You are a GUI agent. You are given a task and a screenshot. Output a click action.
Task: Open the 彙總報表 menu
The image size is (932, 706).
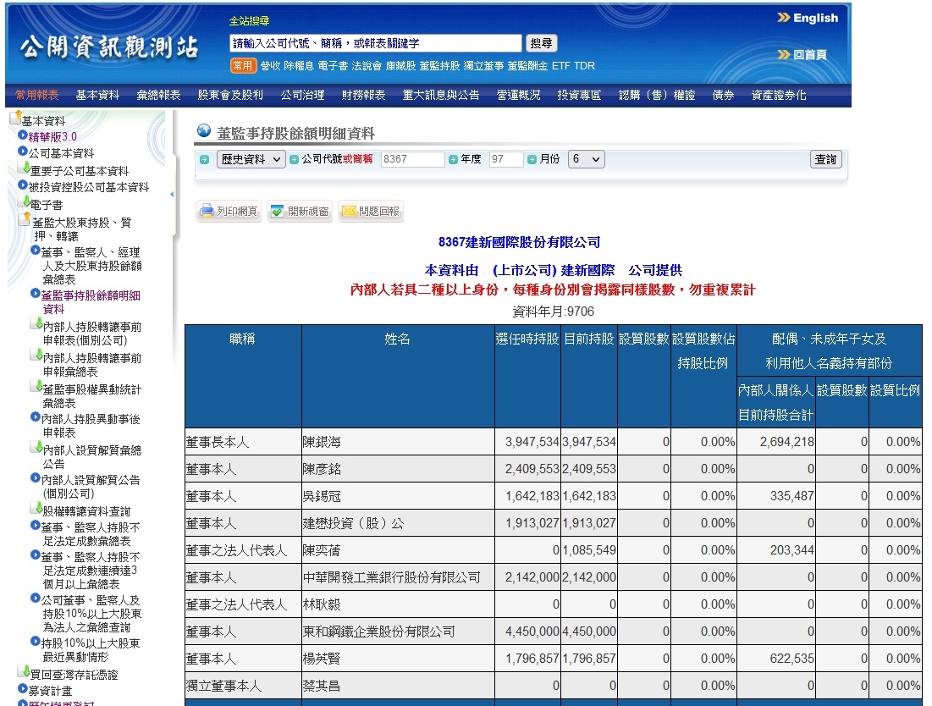coord(158,95)
